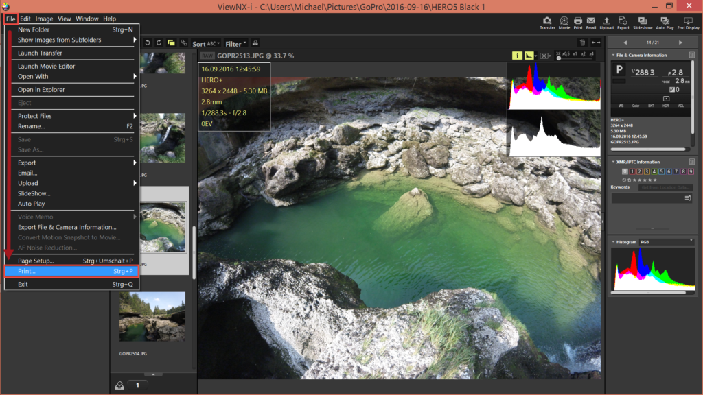This screenshot has height=395, width=703.
Task: Select the Email icon to send the photo
Action: point(591,21)
